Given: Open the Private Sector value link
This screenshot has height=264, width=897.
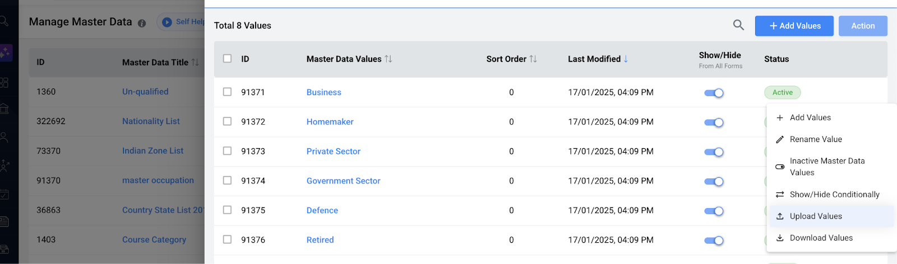Looking at the screenshot, I should pyautogui.click(x=333, y=152).
